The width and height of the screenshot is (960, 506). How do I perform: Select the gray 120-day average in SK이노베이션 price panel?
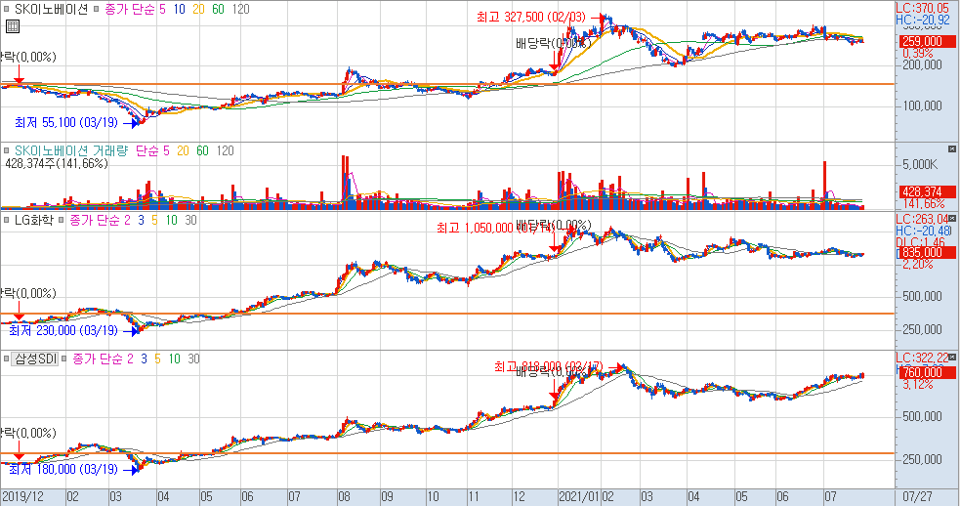pos(240,10)
